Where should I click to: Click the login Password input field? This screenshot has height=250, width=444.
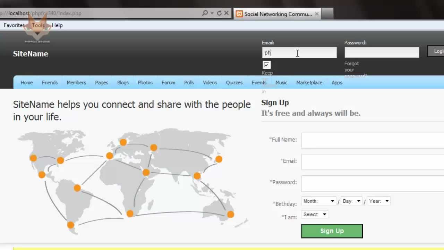pyautogui.click(x=382, y=52)
